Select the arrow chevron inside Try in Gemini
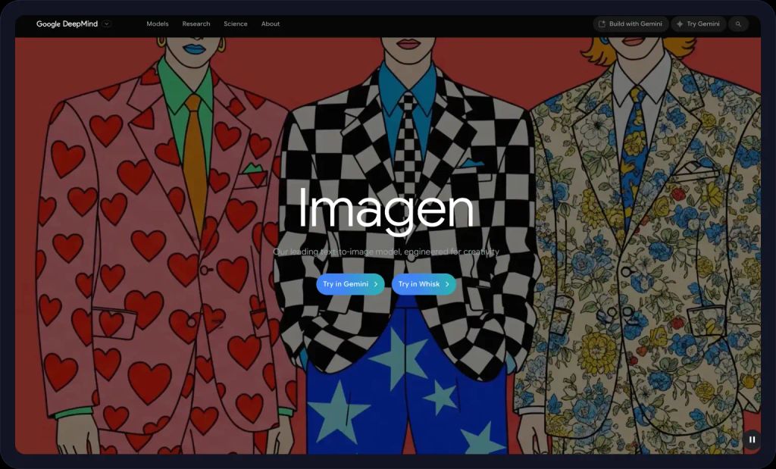 coord(375,284)
